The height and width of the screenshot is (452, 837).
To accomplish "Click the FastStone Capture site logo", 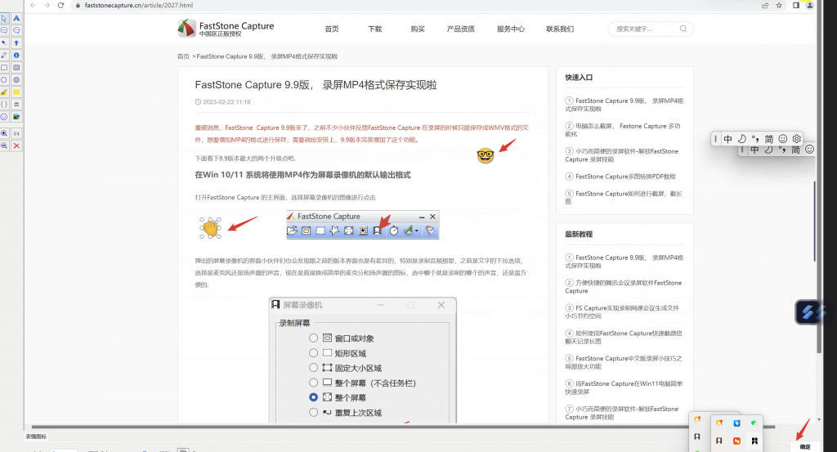I will (226, 29).
